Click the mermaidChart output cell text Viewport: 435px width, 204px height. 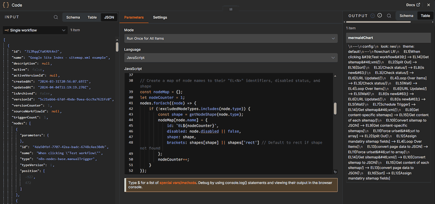(x=388, y=112)
